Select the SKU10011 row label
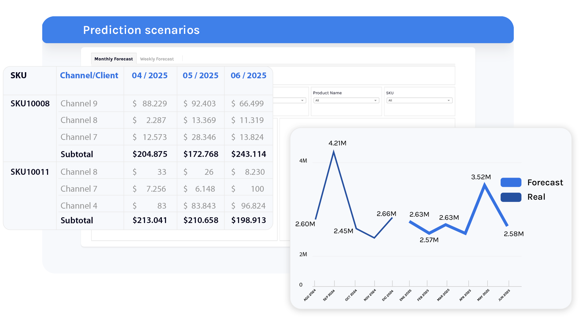 [30, 172]
